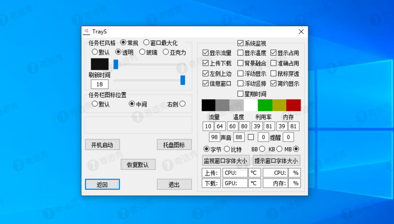Toggle the checkbox beside the 88 field
Image resolution: width=394 pixels, height=224 pixels.
click(x=251, y=137)
